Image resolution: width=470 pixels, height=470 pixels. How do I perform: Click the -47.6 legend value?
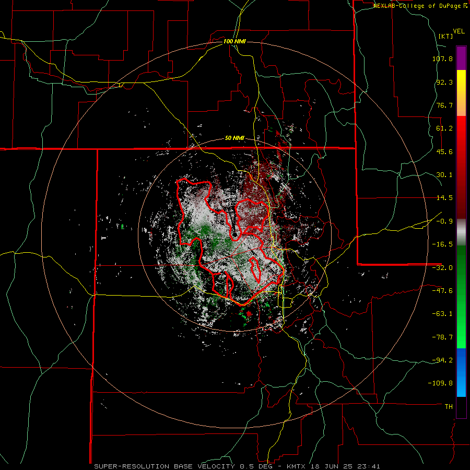442,291
